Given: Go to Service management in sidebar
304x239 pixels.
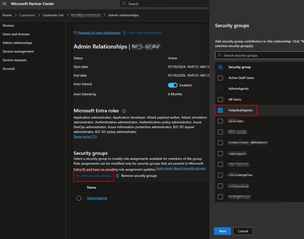Looking at the screenshot, I should 18,51.
